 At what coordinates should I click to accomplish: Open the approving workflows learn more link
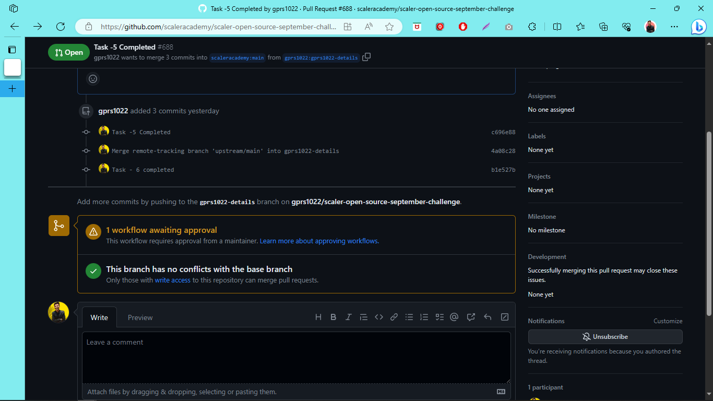318,241
